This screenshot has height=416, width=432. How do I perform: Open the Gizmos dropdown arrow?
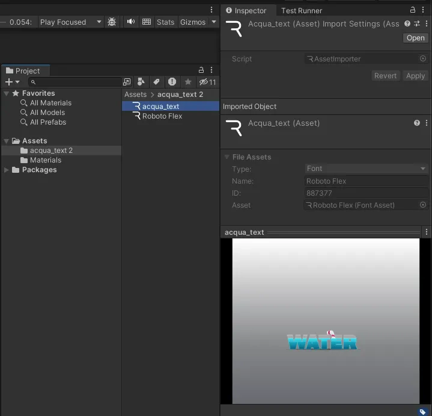pyautogui.click(x=213, y=22)
